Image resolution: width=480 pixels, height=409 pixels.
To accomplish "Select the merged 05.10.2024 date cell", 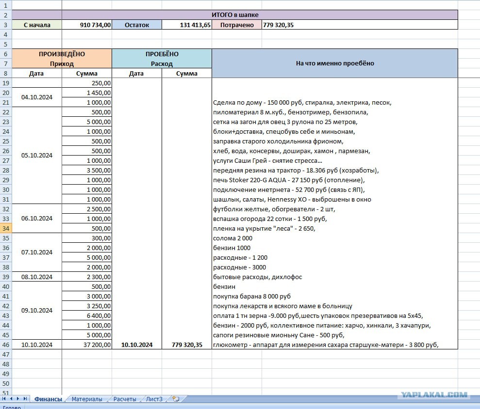I will pos(37,155).
